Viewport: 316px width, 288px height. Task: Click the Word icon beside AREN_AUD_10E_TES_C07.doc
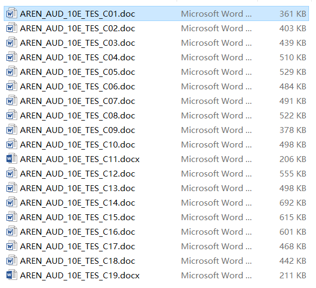(x=11, y=101)
